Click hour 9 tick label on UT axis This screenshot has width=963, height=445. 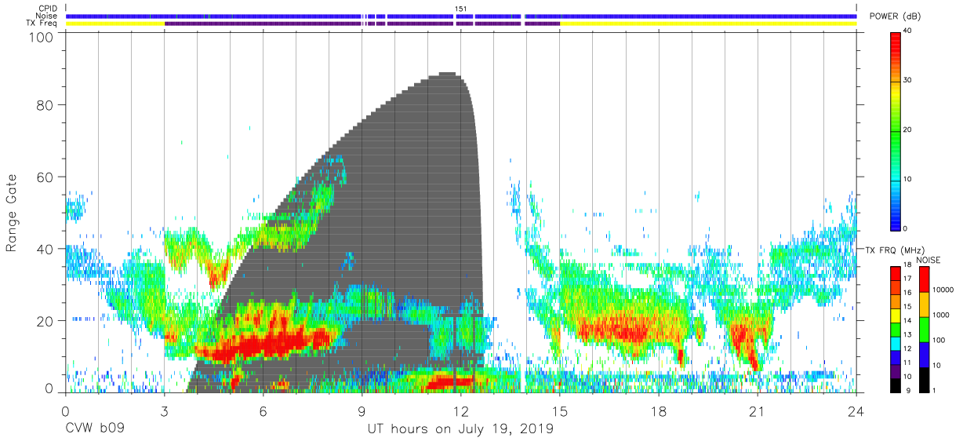pos(362,411)
